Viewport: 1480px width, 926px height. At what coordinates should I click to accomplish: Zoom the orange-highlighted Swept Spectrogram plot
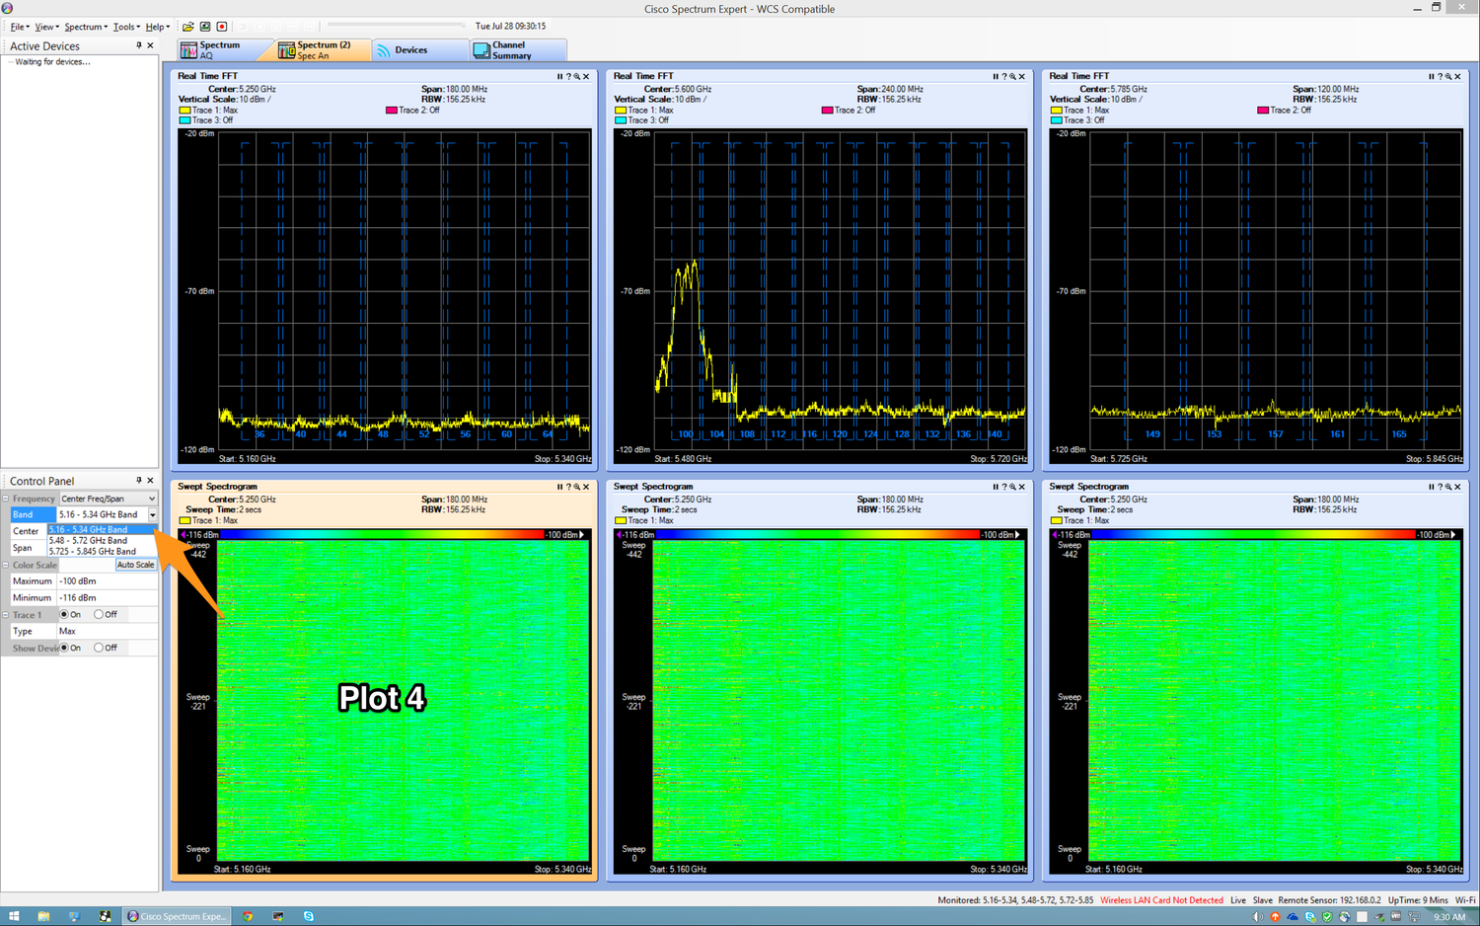tap(577, 487)
